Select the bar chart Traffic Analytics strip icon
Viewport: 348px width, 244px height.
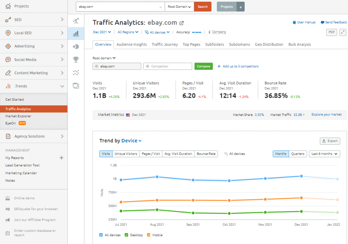point(76,34)
